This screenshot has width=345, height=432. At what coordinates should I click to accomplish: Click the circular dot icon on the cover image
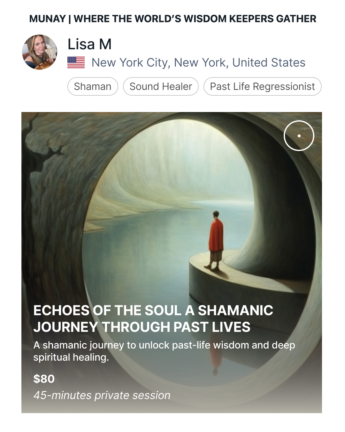299,136
